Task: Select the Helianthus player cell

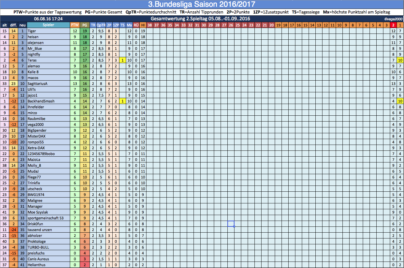Action: [x=48, y=265]
